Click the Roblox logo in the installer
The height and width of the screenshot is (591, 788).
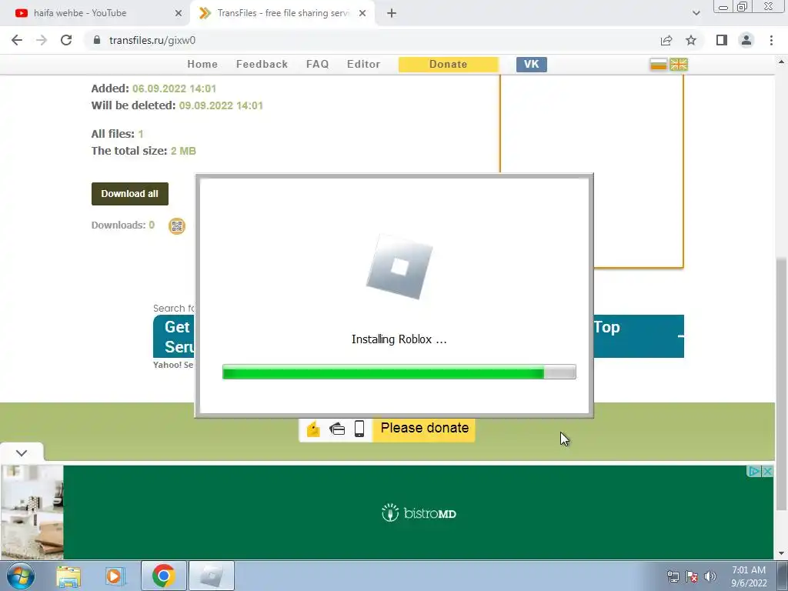(399, 267)
